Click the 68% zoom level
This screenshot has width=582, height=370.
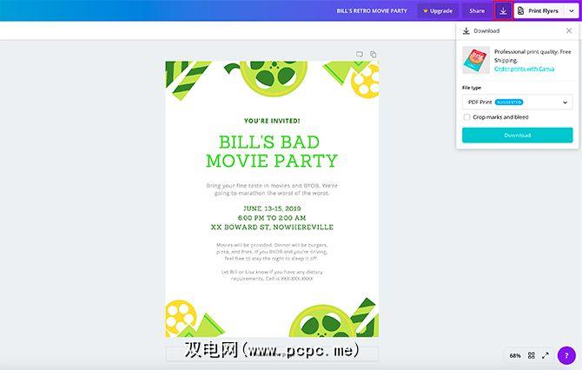(x=515, y=355)
